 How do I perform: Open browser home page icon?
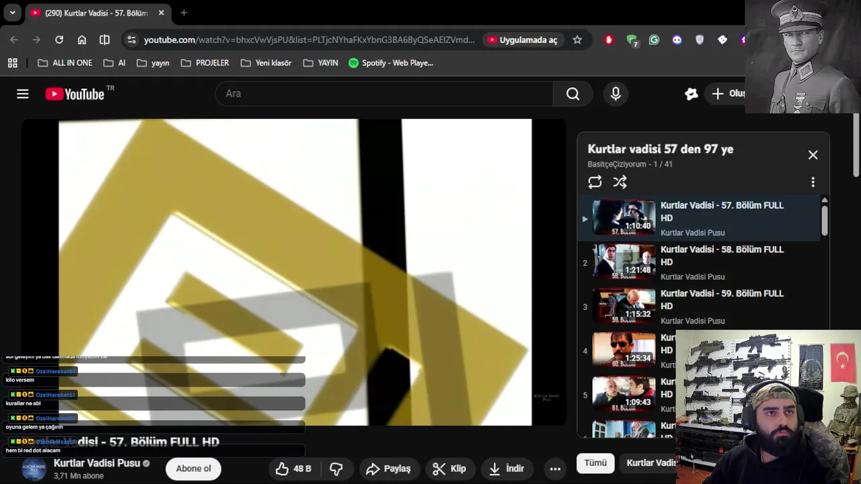[82, 40]
